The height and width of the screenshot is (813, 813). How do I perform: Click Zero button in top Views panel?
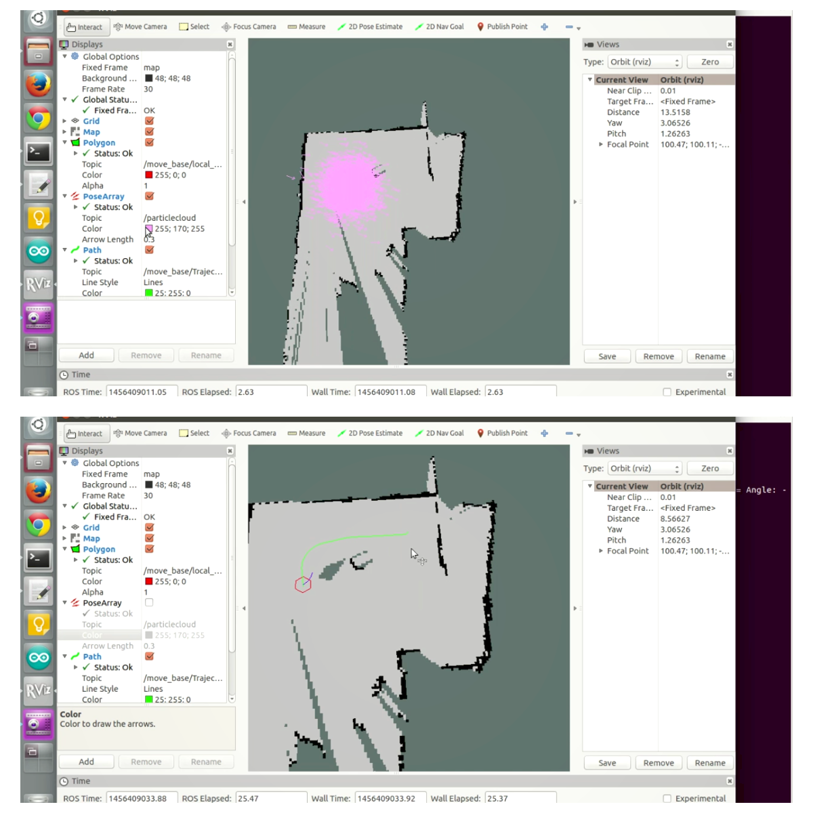[x=710, y=62]
